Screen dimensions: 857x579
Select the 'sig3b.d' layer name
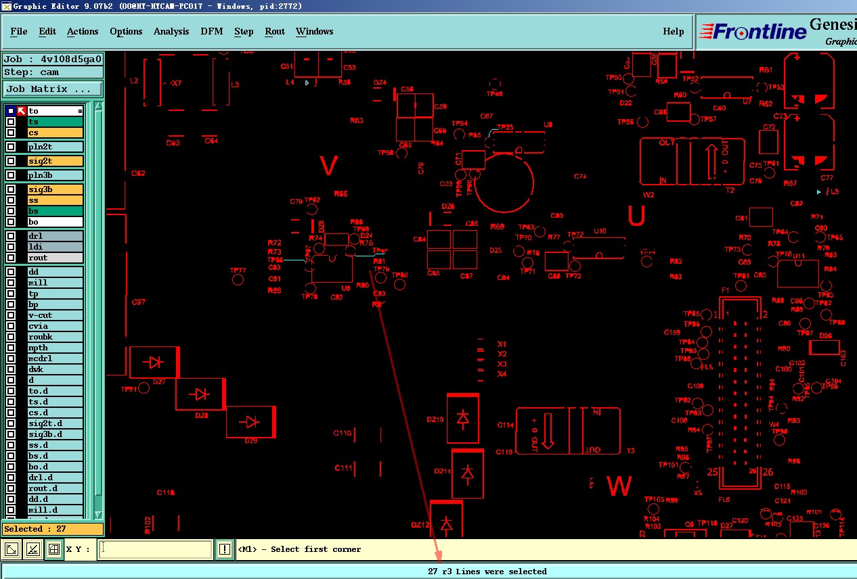(x=55, y=434)
